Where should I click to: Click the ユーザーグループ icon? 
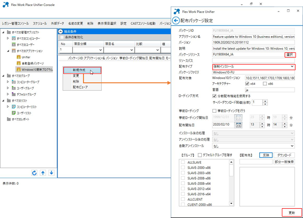click(x=14, y=88)
